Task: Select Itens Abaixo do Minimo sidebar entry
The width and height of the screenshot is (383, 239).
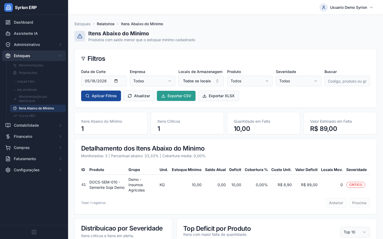Action: click(38, 108)
